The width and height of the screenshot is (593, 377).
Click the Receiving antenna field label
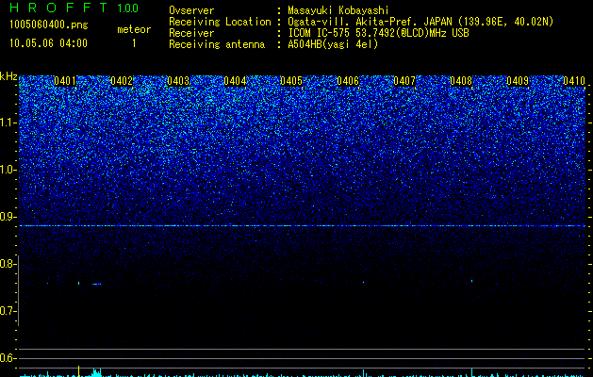coord(217,44)
